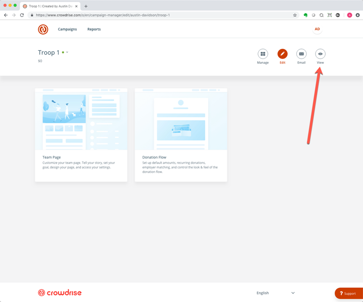This screenshot has height=302, width=363.
Task: Click the Edit pencil icon
Action: point(282,54)
